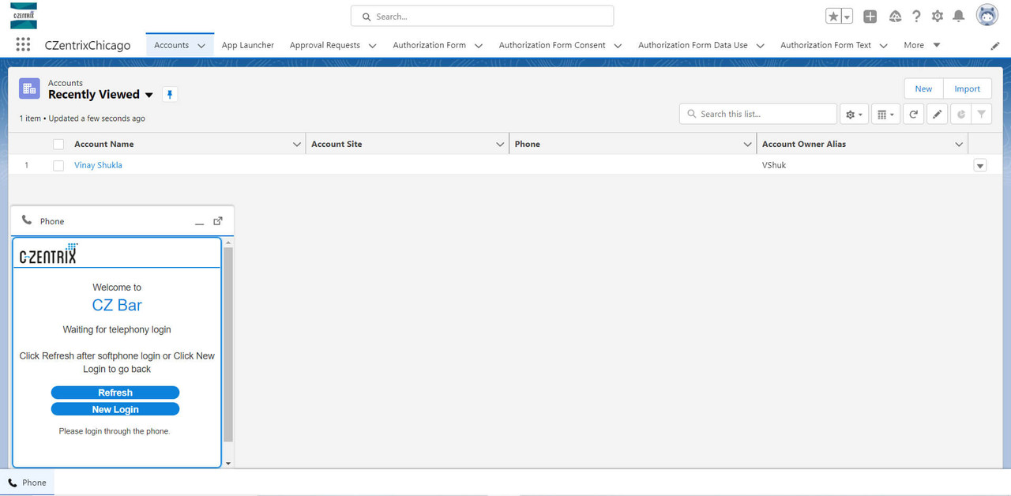
Task: Open the Authorization Form Data Use chevron
Action: (760, 46)
